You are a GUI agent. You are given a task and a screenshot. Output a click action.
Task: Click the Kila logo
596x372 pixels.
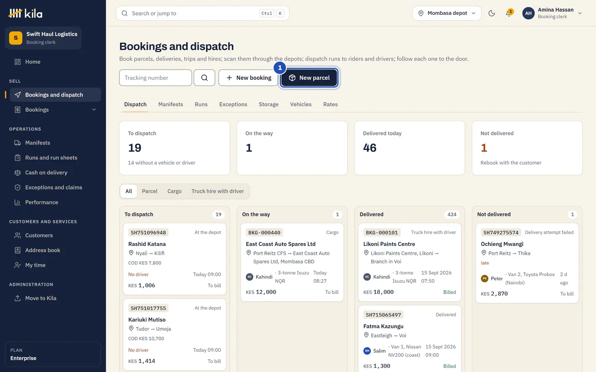[25, 13]
